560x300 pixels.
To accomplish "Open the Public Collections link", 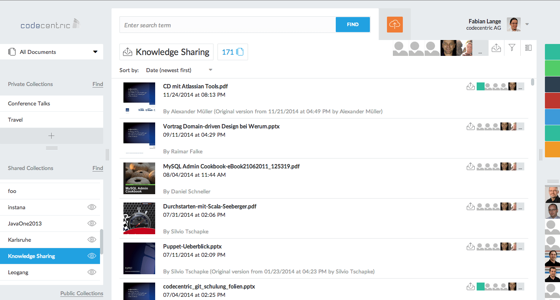I will tap(82, 294).
